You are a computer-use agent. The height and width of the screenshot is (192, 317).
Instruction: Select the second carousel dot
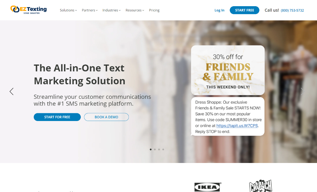[155, 149]
